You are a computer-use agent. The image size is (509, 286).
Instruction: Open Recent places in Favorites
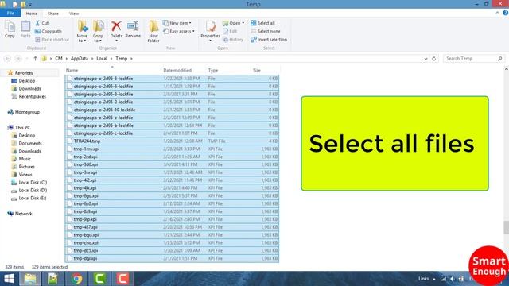pyautogui.click(x=32, y=96)
